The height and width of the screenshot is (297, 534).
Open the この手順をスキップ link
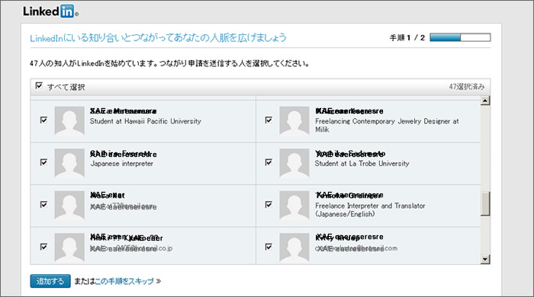click(124, 281)
